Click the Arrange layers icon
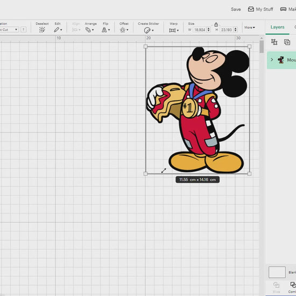This screenshot has height=296, width=296. [x=88, y=30]
